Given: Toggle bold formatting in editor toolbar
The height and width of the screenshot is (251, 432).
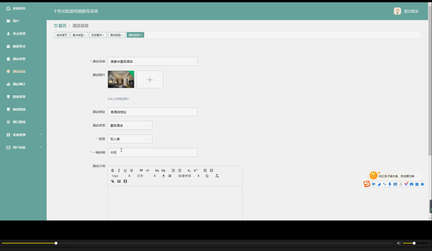Looking at the screenshot, I should pos(113,171).
